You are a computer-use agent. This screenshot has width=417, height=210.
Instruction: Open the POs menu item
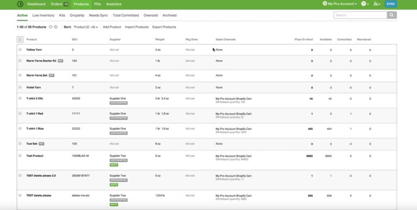(x=97, y=4)
